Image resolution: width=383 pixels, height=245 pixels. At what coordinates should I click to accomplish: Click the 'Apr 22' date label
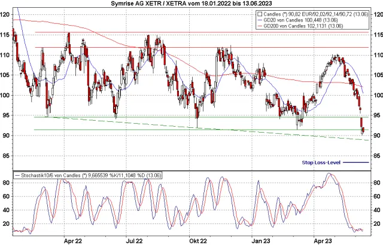(73, 241)
